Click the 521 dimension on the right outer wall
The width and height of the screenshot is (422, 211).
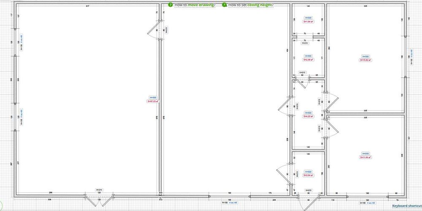coord(408,138)
